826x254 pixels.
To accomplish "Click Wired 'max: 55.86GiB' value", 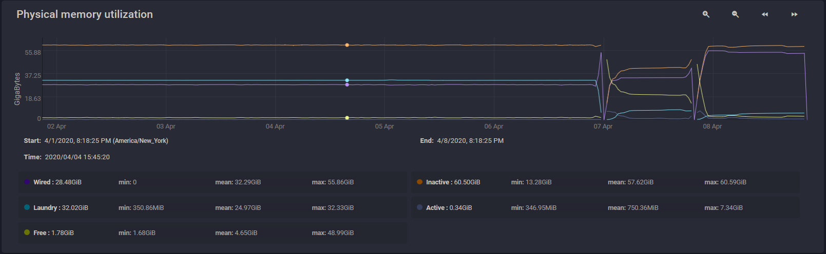I will 333,182.
